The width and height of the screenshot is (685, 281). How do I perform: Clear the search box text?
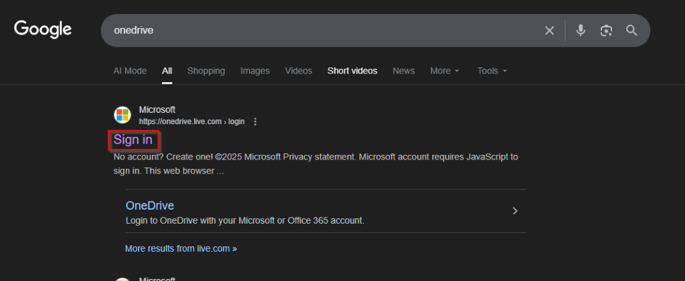(x=549, y=31)
